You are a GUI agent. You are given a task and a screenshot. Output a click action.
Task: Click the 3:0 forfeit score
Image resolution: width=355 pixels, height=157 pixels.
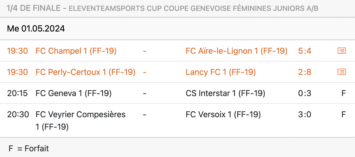click(x=305, y=114)
